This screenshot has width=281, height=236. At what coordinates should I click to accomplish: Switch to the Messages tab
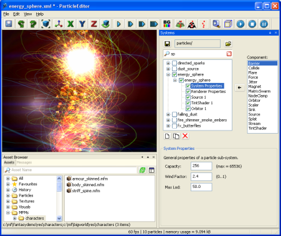(x=24, y=162)
